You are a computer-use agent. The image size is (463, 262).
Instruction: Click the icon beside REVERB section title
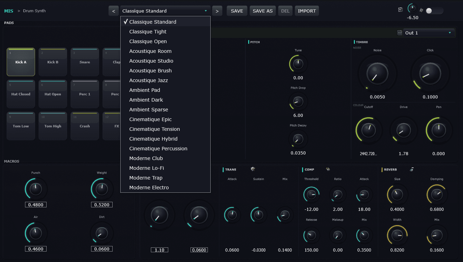coord(412,169)
